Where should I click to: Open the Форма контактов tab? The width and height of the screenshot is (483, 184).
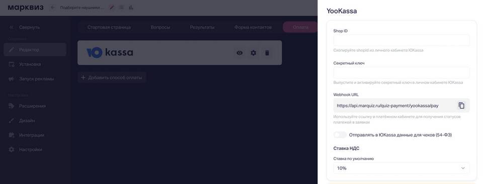[x=253, y=27]
